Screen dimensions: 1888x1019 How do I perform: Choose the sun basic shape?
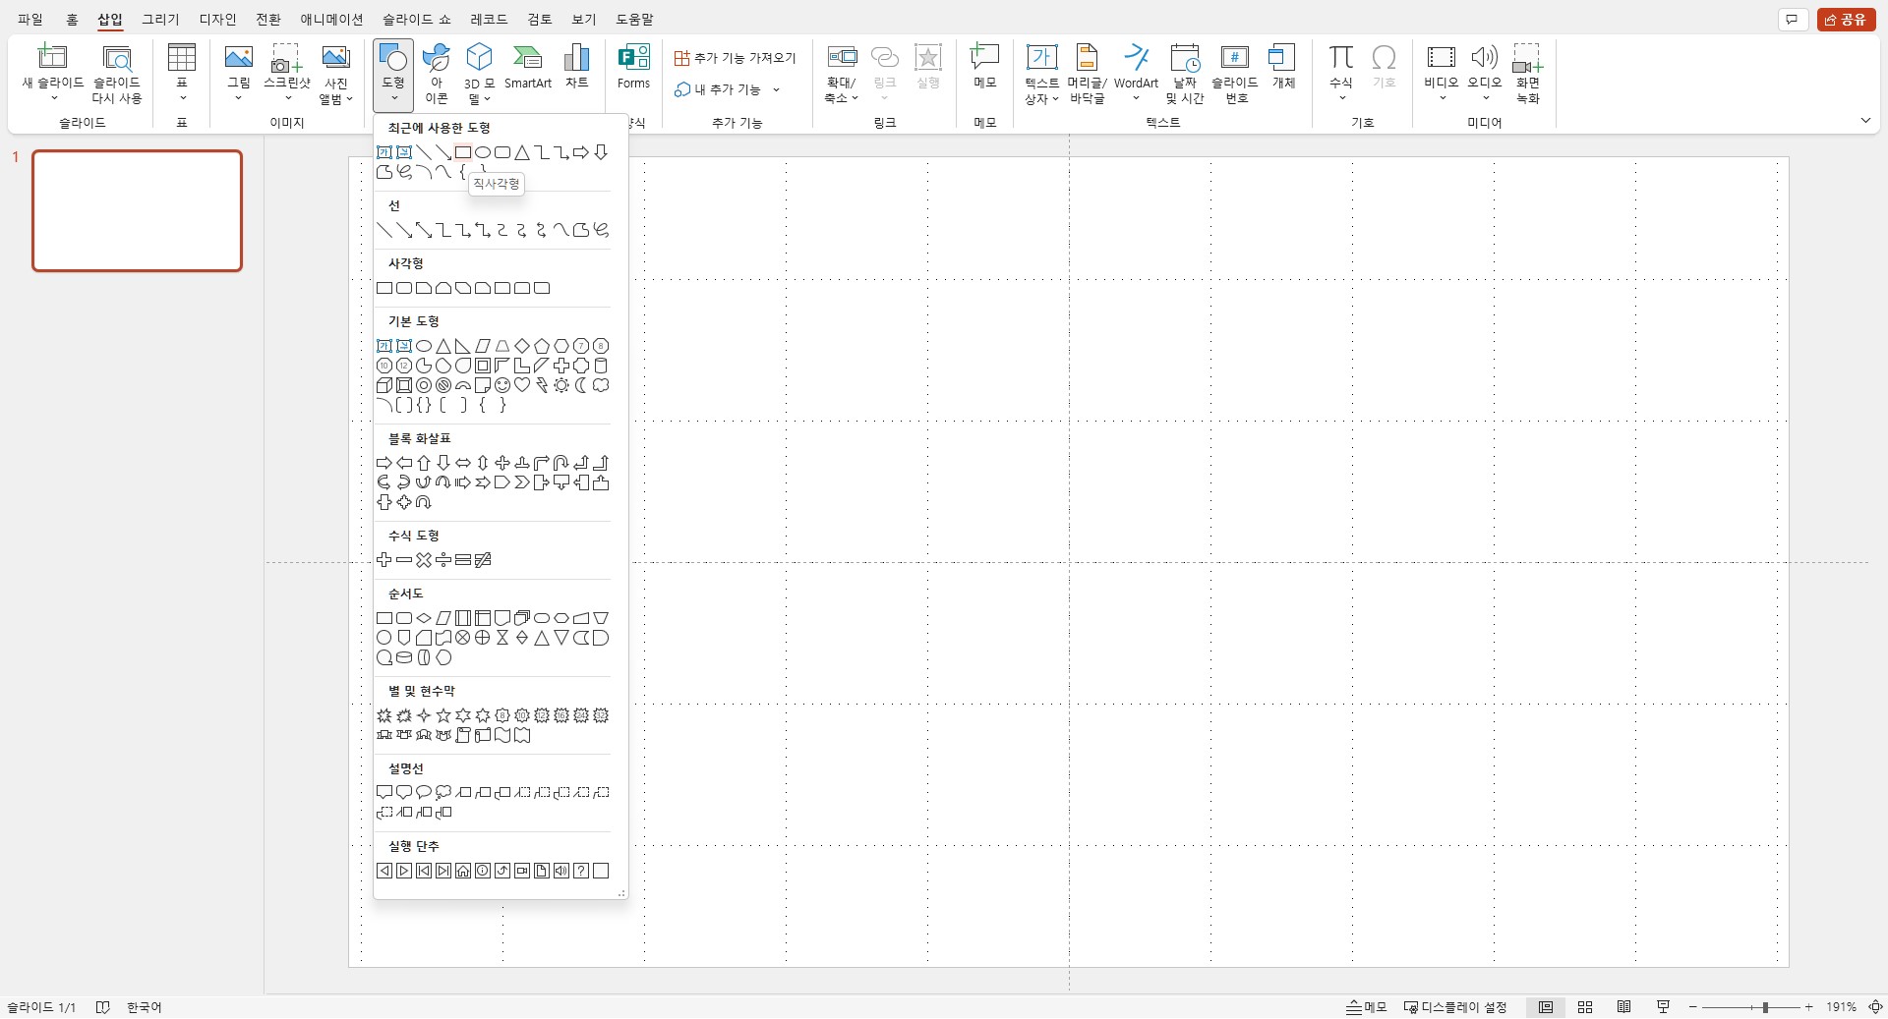[x=561, y=385]
